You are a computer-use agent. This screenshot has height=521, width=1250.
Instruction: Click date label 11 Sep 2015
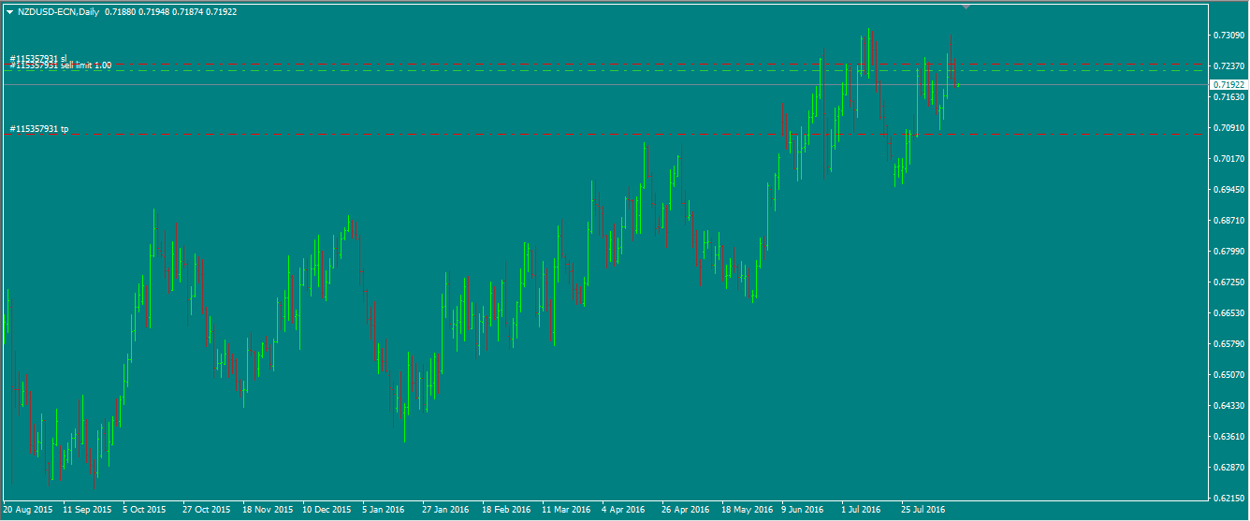(x=87, y=510)
